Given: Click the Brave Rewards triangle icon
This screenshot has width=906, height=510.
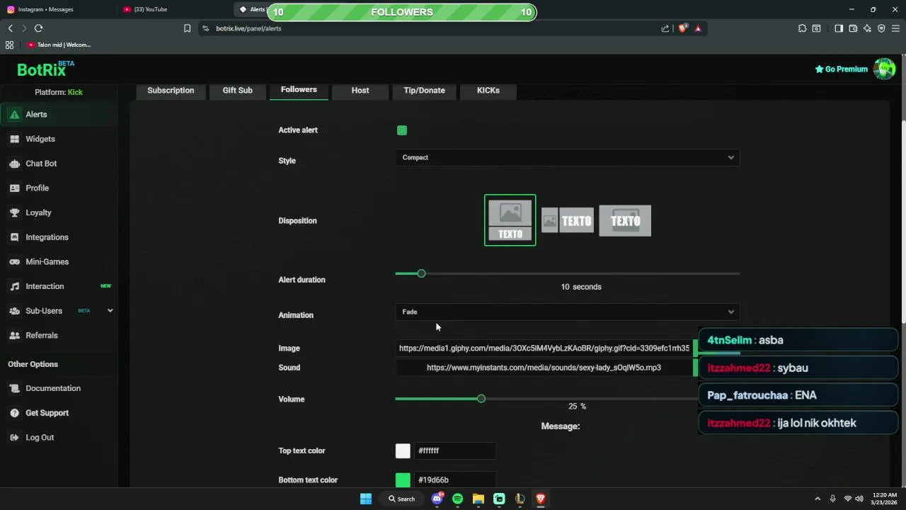Looking at the screenshot, I should tap(698, 28).
